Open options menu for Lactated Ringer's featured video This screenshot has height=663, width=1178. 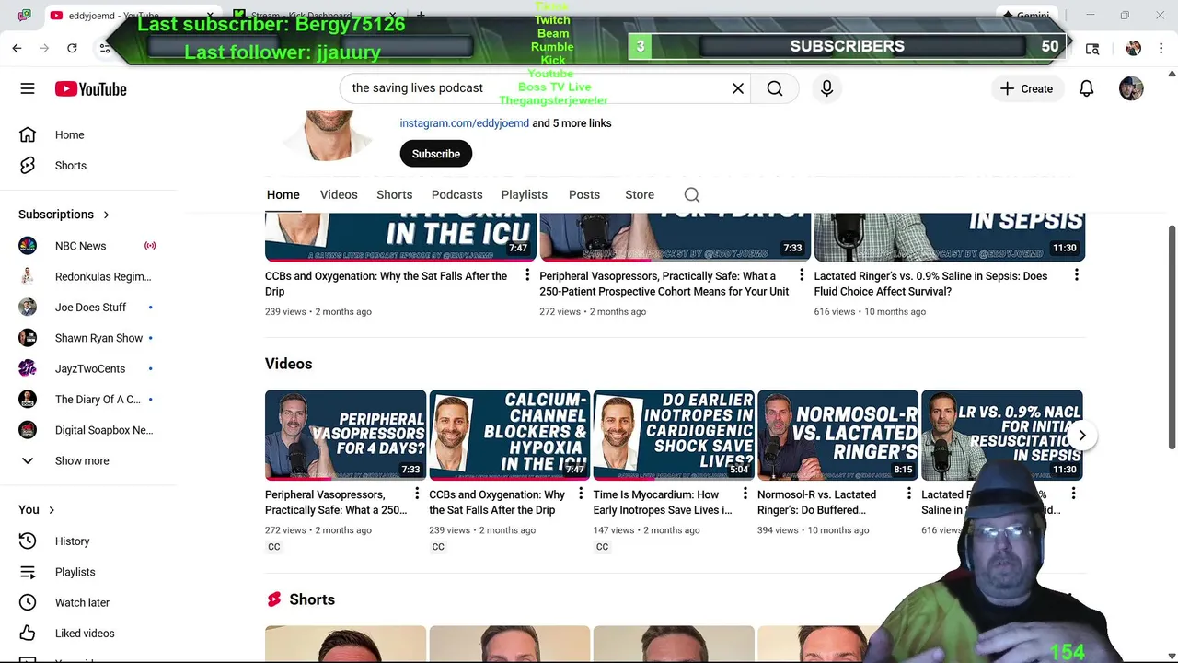[1076, 275]
